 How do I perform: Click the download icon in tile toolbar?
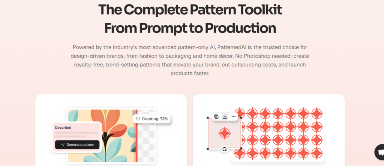click(225, 116)
